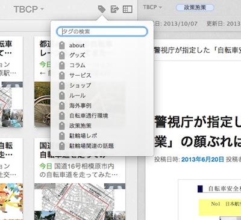241x220 pixels.
Task: Click tag icon beside コラム
Action: click(x=62, y=66)
